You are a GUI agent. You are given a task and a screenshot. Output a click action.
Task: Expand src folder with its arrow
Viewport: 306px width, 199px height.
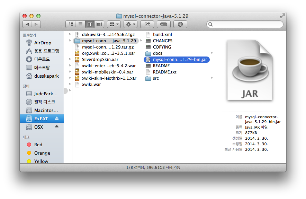(x=212, y=78)
